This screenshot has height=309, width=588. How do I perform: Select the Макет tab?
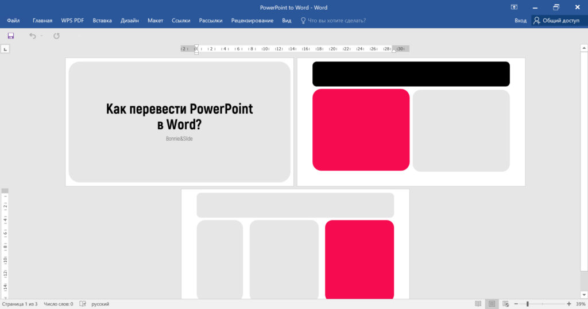(155, 21)
